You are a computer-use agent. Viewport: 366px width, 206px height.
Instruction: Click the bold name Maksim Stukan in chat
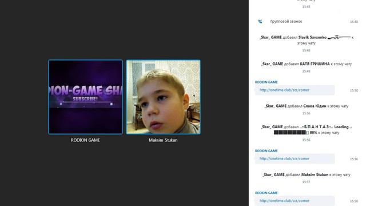[x=315, y=175]
